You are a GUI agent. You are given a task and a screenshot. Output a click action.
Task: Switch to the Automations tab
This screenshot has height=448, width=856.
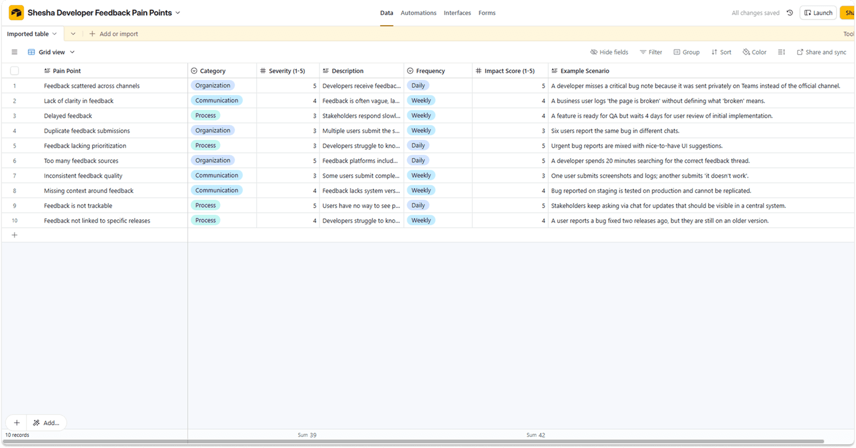418,13
